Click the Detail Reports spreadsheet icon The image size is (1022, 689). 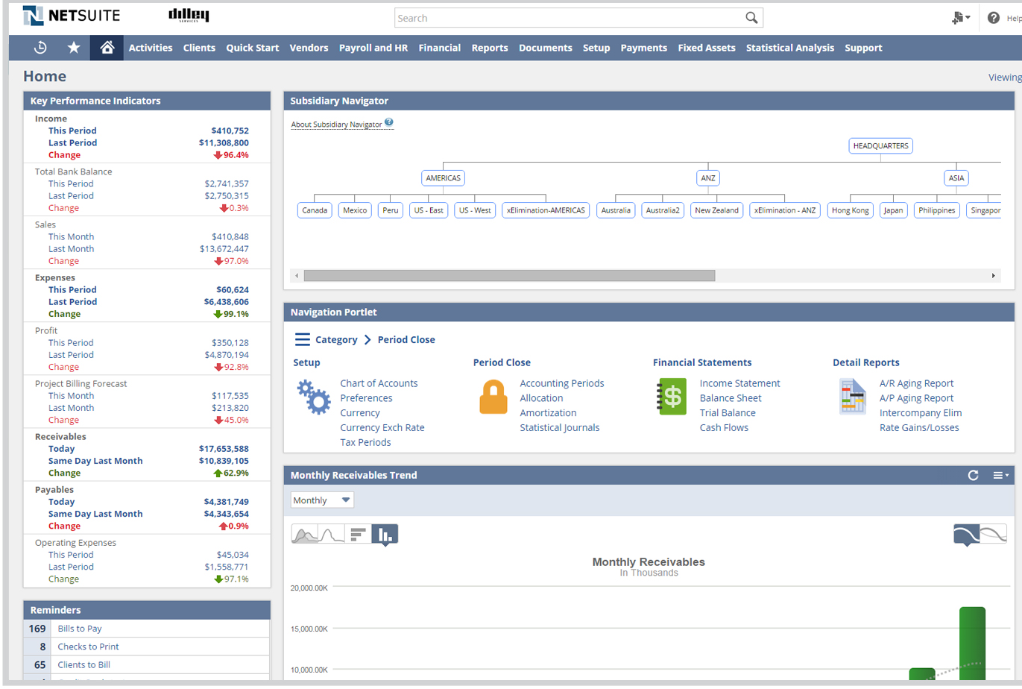click(x=852, y=397)
